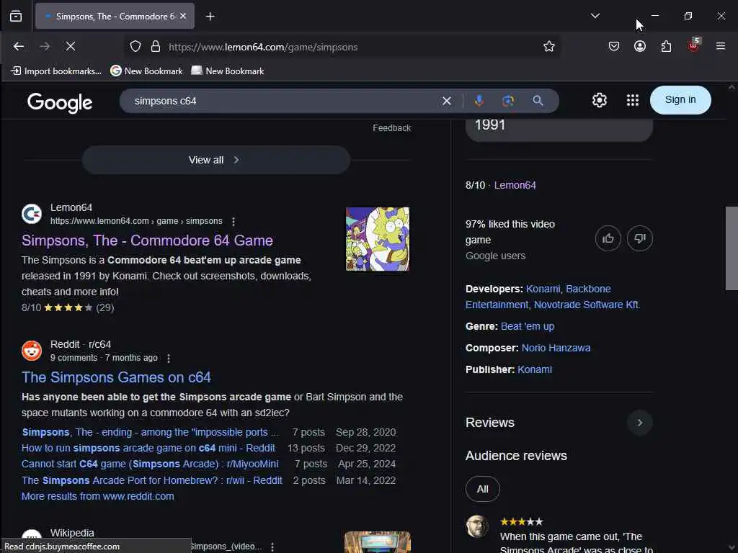Open Simpsons Arcade Port for Homebrew thread
Image resolution: width=738 pixels, height=553 pixels.
[152, 480]
